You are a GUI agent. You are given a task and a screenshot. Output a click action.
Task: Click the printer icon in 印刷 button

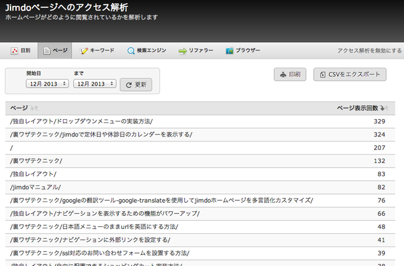pyautogui.click(x=283, y=74)
